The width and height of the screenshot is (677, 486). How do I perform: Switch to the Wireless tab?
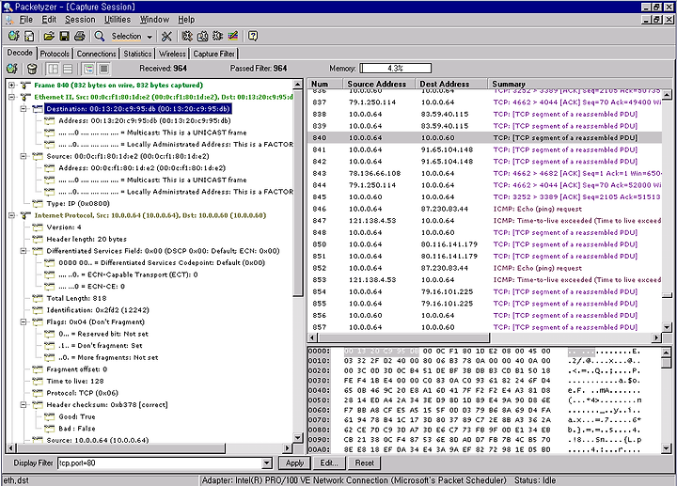(172, 54)
